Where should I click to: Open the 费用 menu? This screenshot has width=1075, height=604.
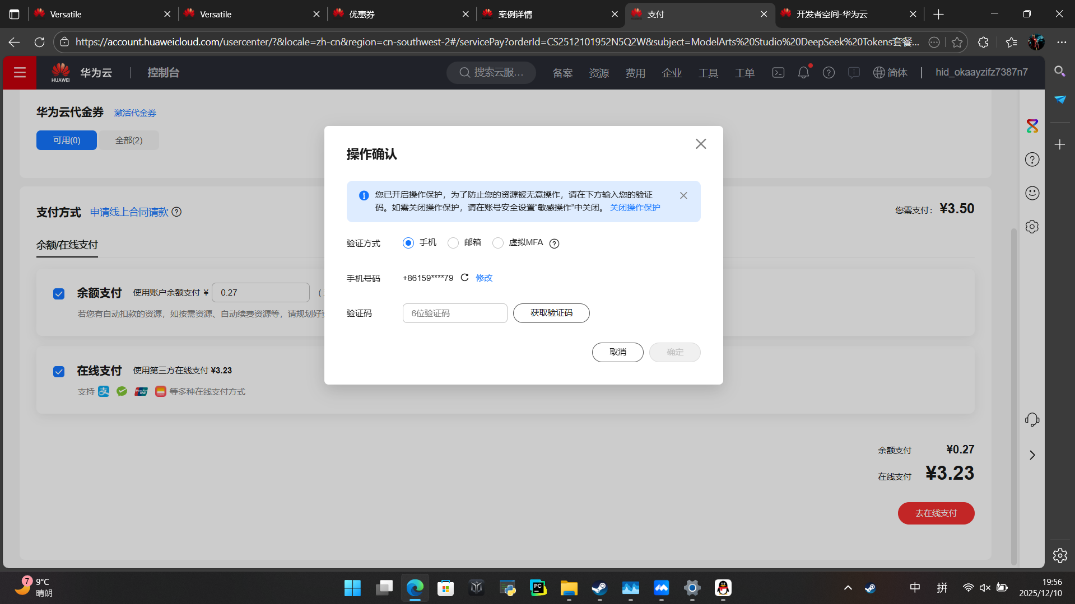point(635,73)
